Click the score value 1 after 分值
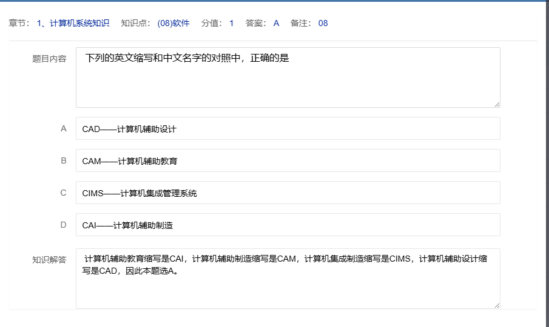549x327 pixels. (x=231, y=24)
